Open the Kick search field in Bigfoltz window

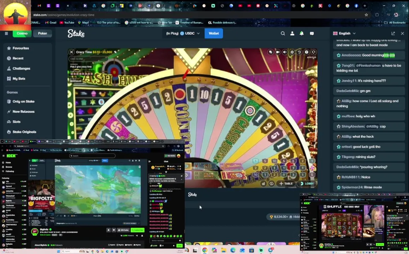(x=92, y=156)
